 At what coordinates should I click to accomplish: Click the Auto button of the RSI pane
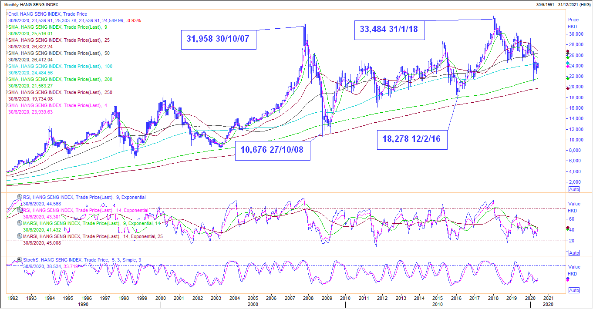click(x=574, y=253)
